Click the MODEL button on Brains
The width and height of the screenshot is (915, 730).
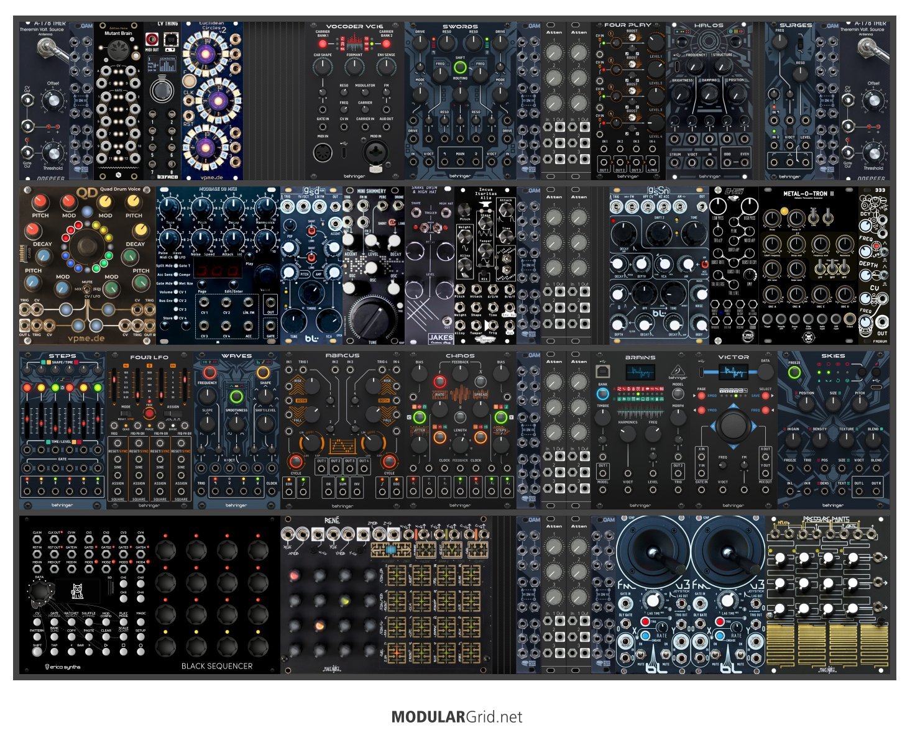(678, 393)
